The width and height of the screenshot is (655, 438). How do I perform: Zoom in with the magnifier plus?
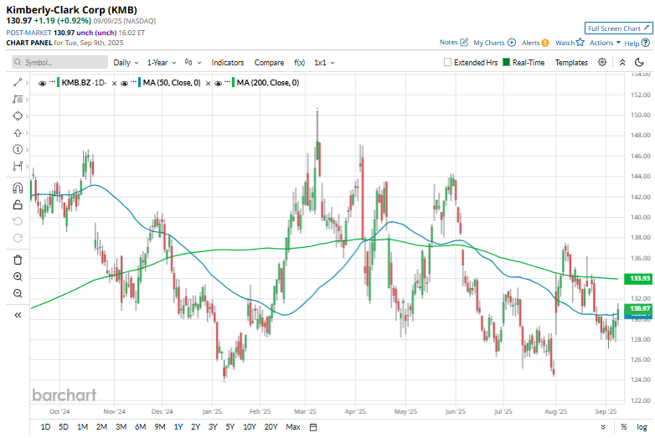[x=18, y=276]
